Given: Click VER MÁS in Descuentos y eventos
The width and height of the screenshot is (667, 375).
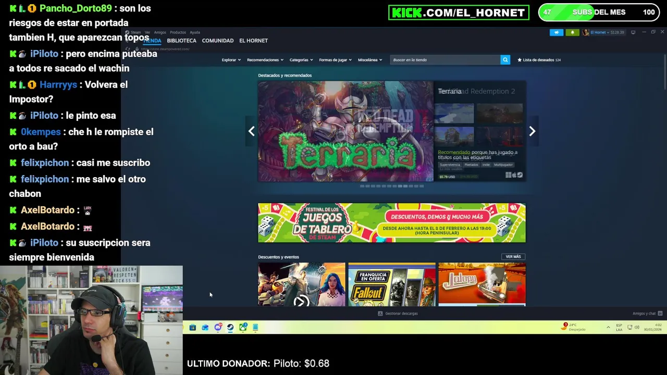Looking at the screenshot, I should (x=513, y=257).
